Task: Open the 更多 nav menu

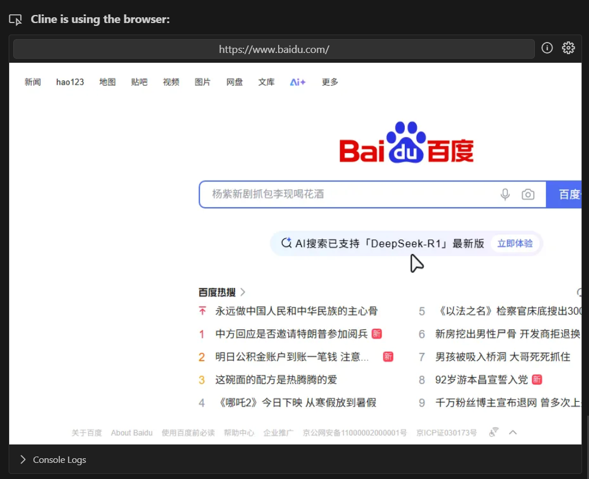Action: coord(330,82)
